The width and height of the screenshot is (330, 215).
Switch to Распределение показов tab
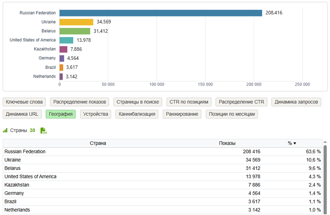tap(80, 102)
